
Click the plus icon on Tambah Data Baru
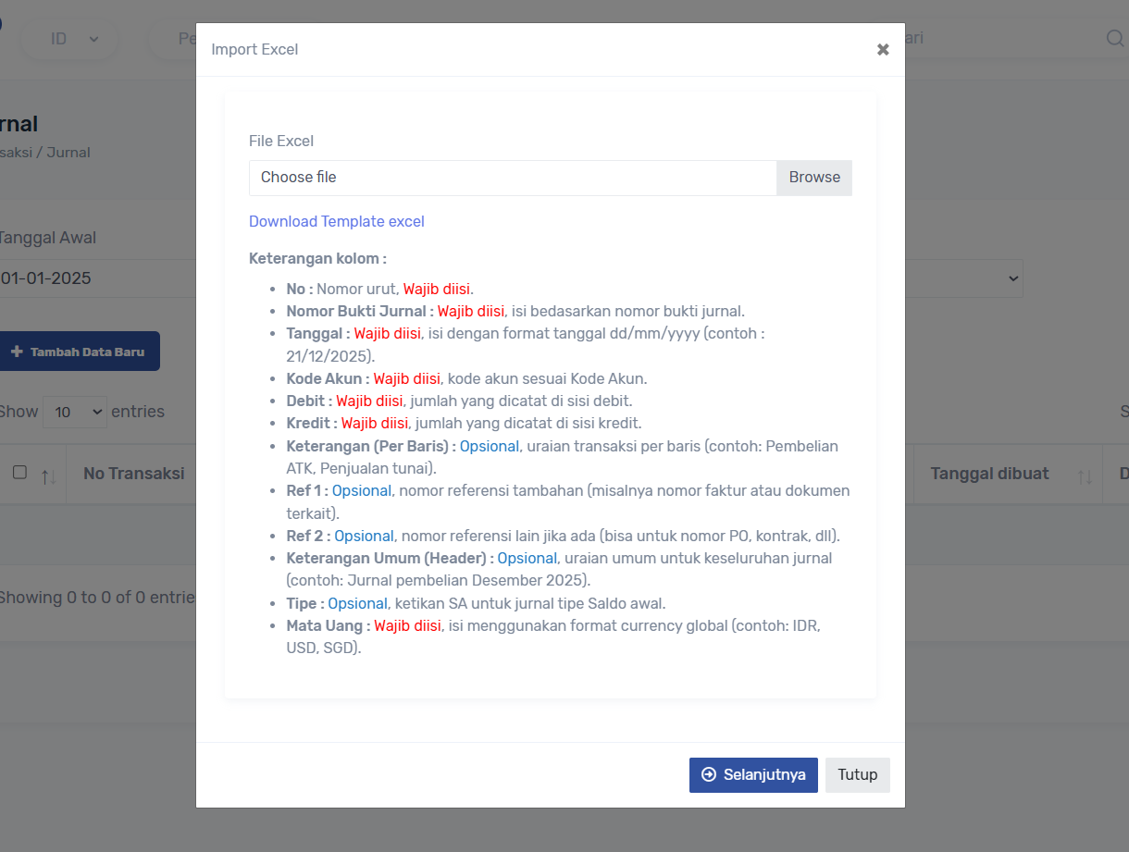click(16, 352)
